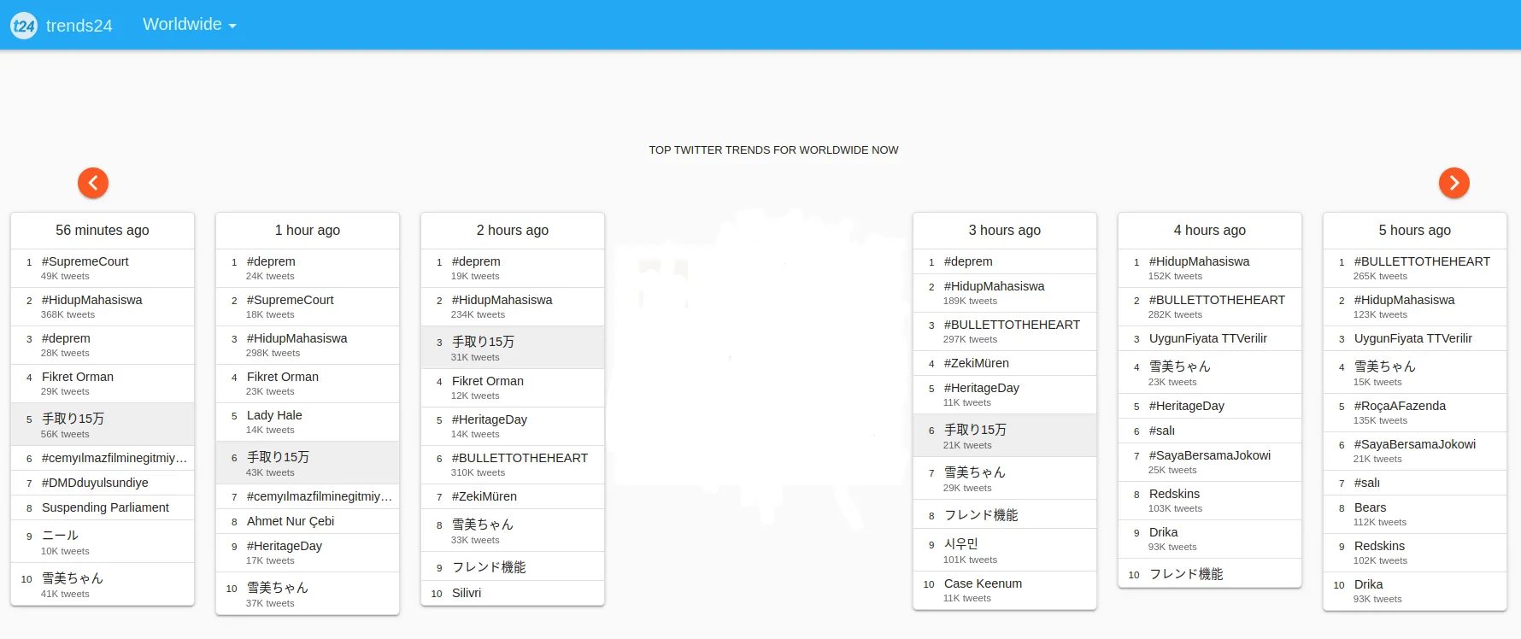Open #BULLETTOTHEHEART with 310K tweets
Image resolution: width=1521 pixels, height=639 pixels.
[520, 458]
